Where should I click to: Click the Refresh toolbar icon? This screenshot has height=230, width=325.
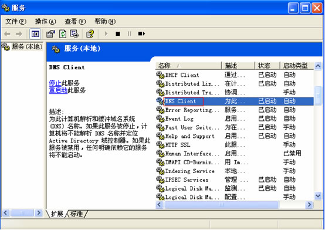click(x=63, y=34)
